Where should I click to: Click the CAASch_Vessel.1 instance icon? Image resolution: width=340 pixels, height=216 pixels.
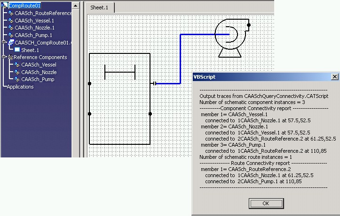coord(11,21)
